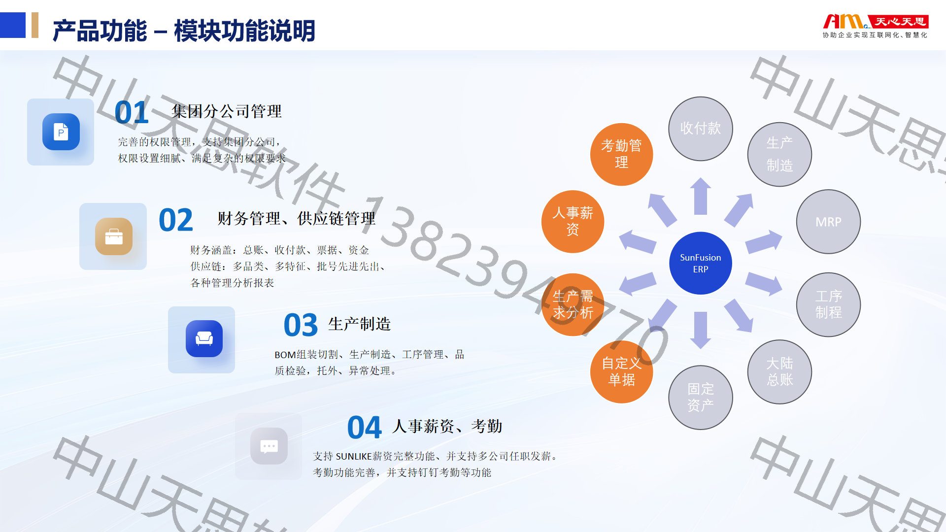Click the arrow pointing down toward 固定资产
Viewport: 946px width, 532px height.
(x=700, y=330)
